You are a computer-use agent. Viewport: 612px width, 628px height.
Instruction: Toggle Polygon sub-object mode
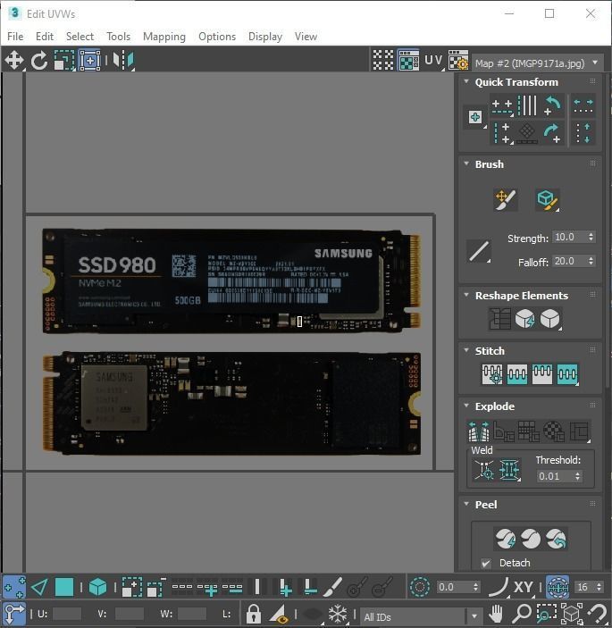tap(64, 588)
